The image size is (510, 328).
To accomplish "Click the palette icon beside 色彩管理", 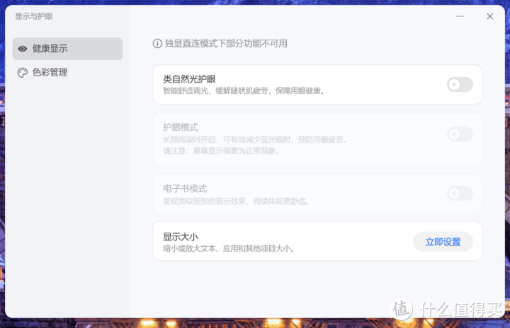I will pyautogui.click(x=23, y=72).
